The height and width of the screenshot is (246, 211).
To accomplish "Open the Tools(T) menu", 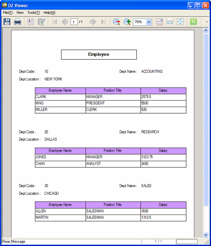I will pyautogui.click(x=34, y=13).
